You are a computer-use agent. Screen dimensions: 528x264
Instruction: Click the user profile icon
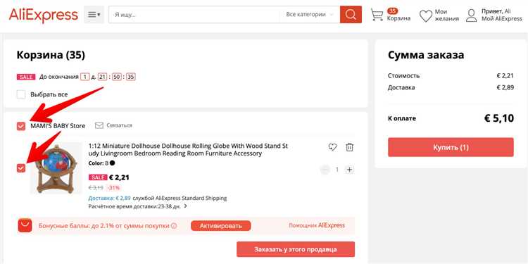pos(472,15)
